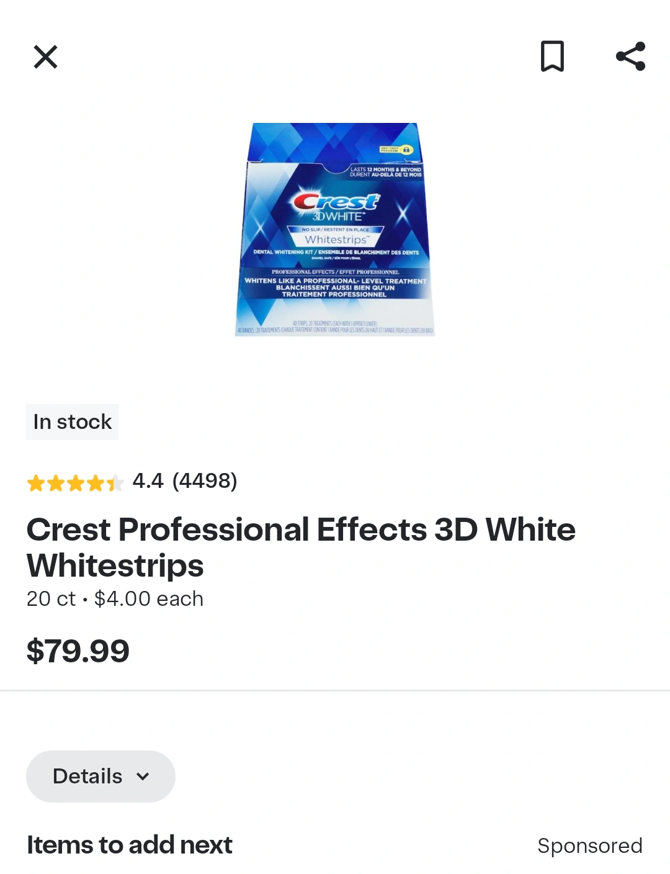Viewport: 670px width, 874px height.
Task: Tap the Items to add next heading
Action: click(129, 845)
